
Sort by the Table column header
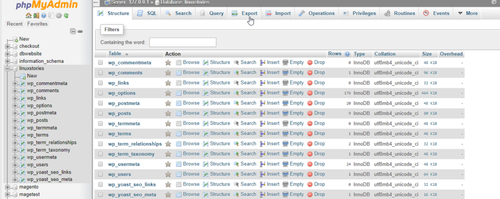tap(115, 54)
